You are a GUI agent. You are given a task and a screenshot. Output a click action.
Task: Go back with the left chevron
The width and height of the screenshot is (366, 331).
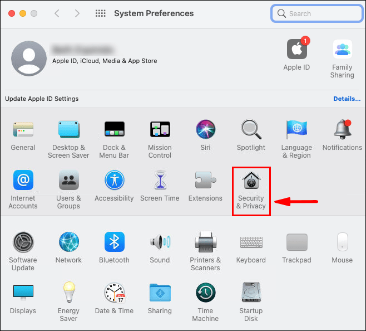click(x=57, y=13)
